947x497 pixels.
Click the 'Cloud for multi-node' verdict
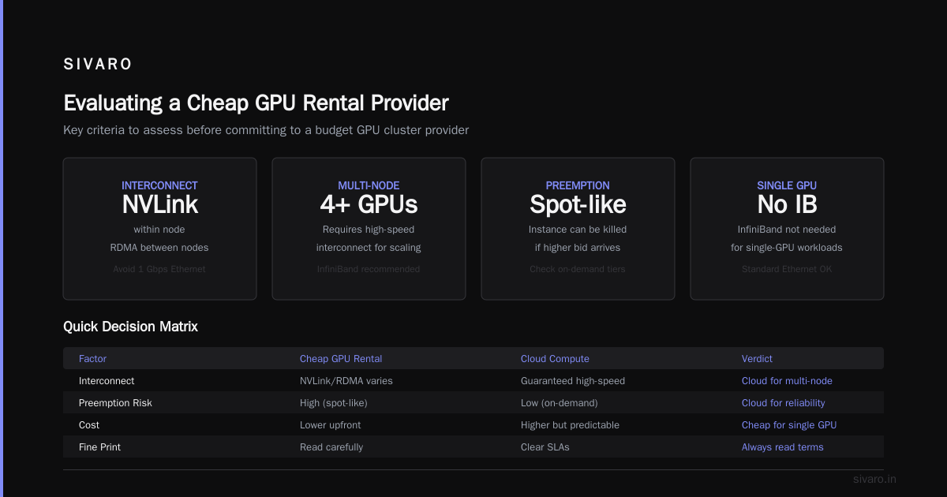[x=787, y=381]
